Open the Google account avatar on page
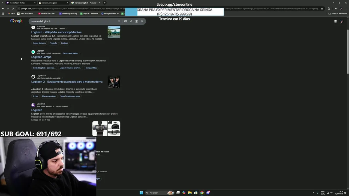This screenshot has width=349, height=196. (x=341, y=22)
